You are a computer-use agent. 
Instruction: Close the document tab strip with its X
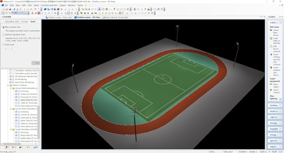(265, 17)
